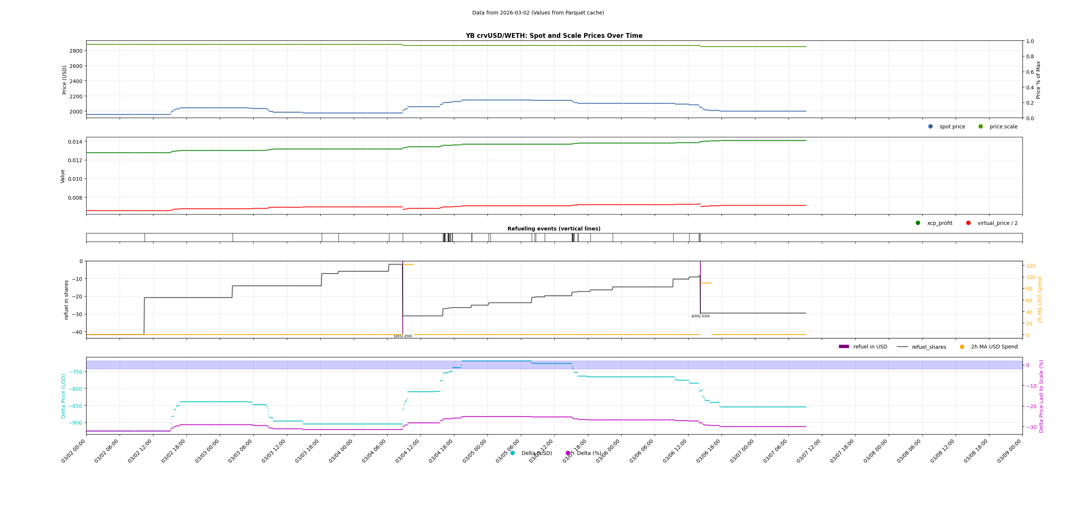Click the green price scale legend marker

(981, 127)
